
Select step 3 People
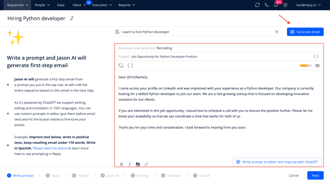tap(80, 175)
